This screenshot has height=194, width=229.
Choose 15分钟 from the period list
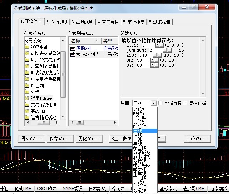(x=139, y=118)
